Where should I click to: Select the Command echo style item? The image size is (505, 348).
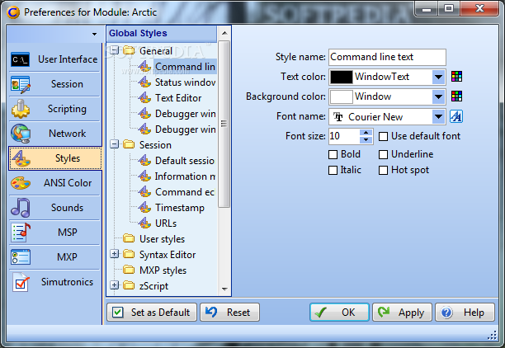tap(185, 192)
